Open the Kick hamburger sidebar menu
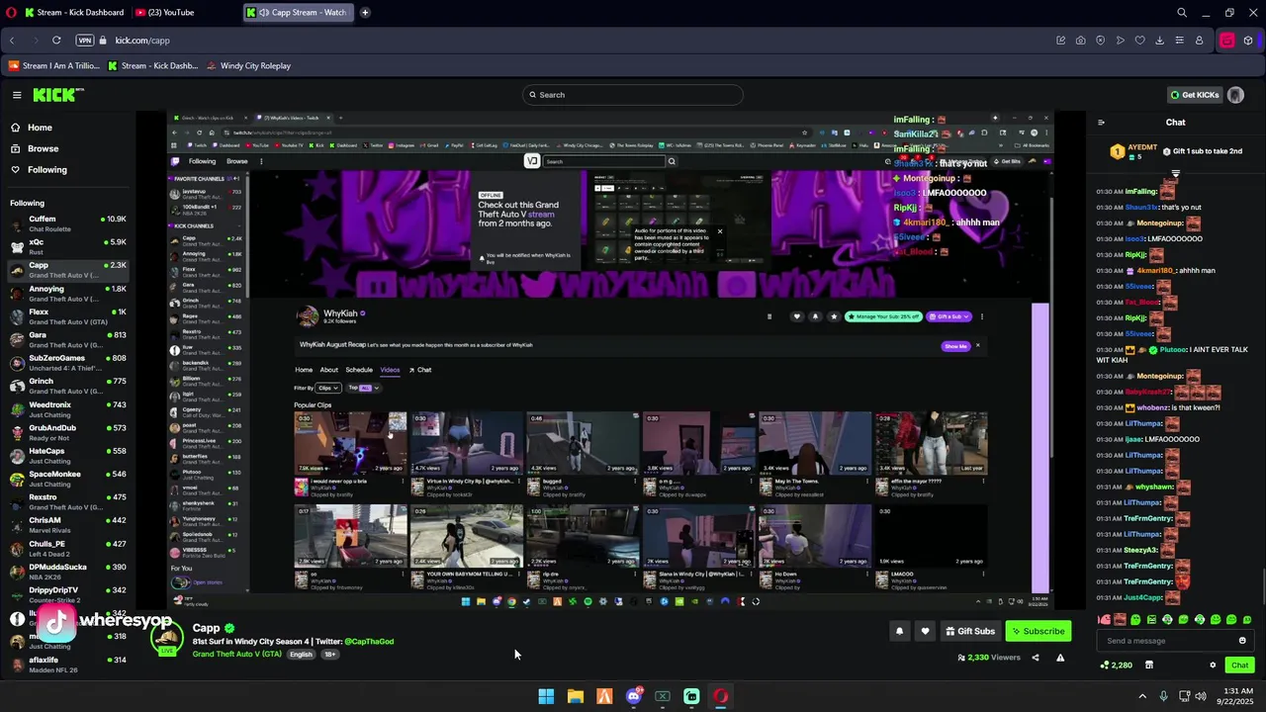This screenshot has height=712, width=1266. click(x=17, y=95)
